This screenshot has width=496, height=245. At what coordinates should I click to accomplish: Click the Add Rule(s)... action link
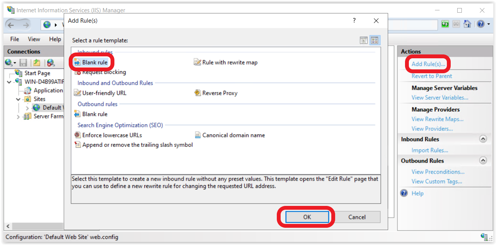point(428,64)
